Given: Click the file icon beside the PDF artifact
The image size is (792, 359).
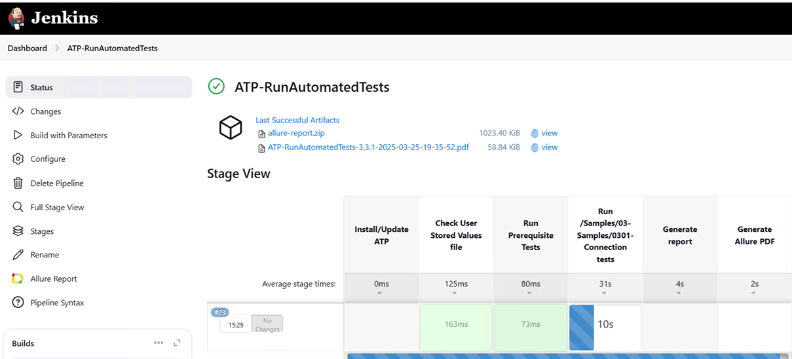Looking at the screenshot, I should 261,148.
